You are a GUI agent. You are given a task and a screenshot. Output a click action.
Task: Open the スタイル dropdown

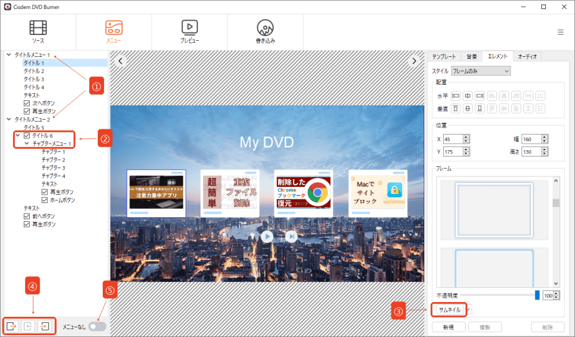[481, 71]
